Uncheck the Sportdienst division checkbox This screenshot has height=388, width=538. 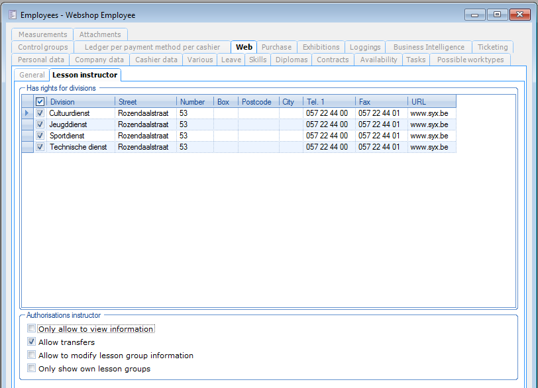point(40,136)
